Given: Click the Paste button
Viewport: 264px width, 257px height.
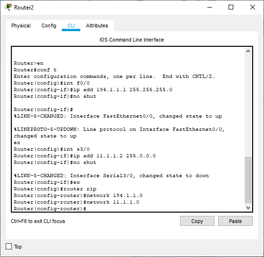Looking at the screenshot, I should [x=235, y=221].
